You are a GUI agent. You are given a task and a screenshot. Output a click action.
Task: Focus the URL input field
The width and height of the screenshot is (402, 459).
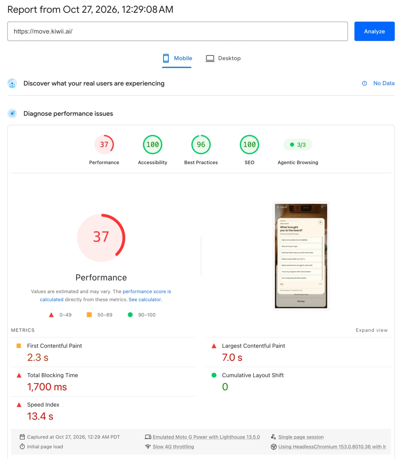(178, 31)
